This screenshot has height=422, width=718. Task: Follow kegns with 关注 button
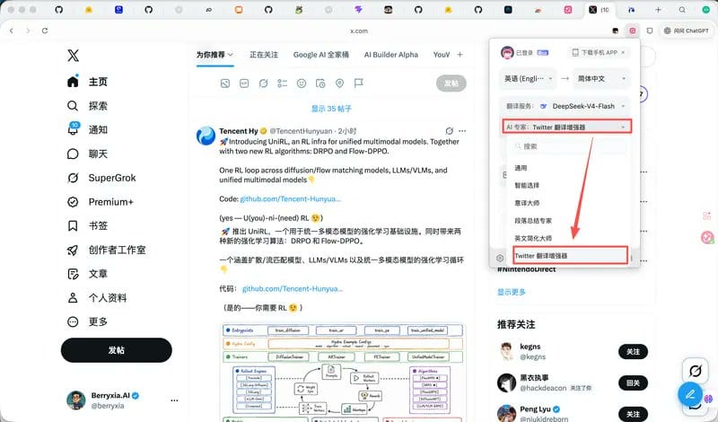pos(634,351)
